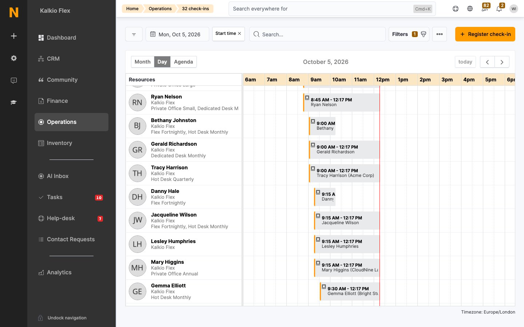Click the today button

(x=465, y=62)
